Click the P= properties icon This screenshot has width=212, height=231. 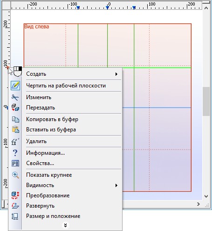[15, 163]
